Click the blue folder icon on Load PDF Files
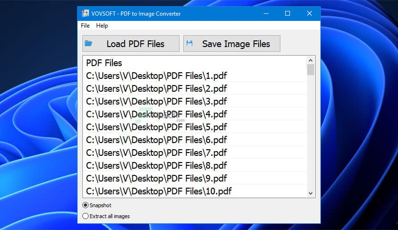The width and height of the screenshot is (398, 230). point(89,44)
